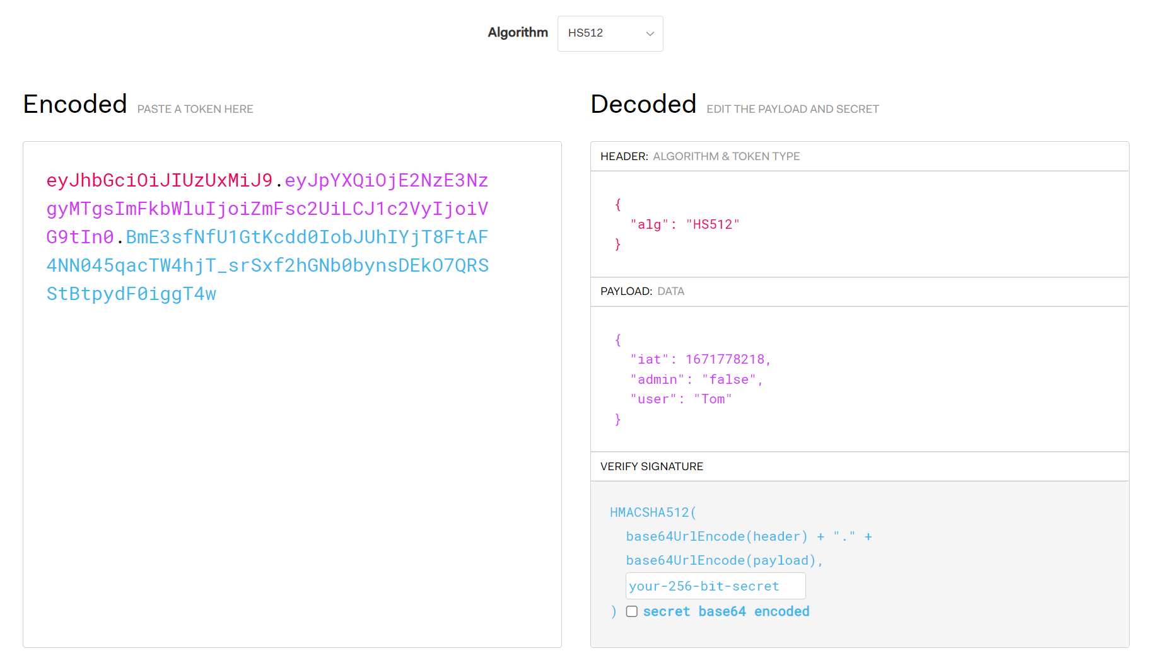Click the EDIT THE PAYLOAD AND SECRET hint
1151x658 pixels.
(792, 109)
